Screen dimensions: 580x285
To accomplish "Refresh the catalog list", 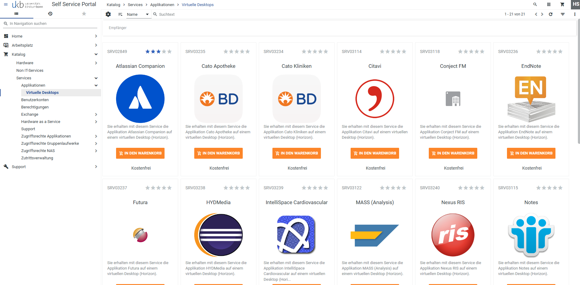I will tap(551, 14).
